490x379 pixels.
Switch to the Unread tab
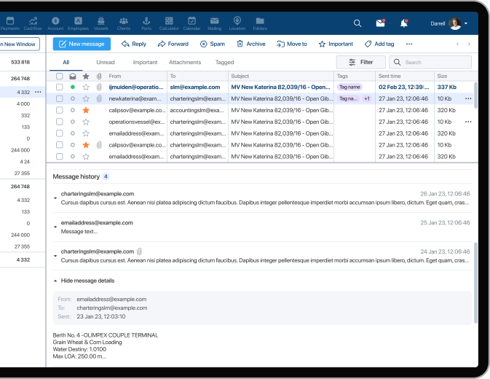point(106,63)
